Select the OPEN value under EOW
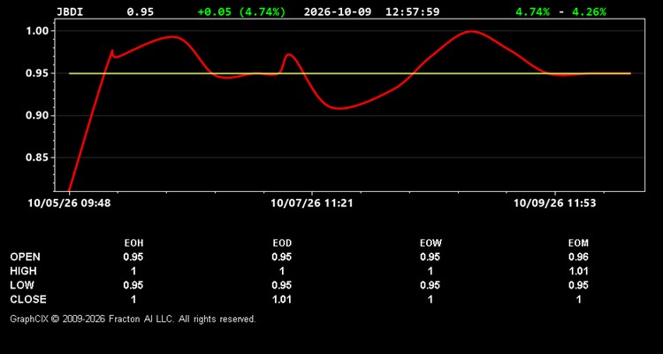663x354 pixels. 430,257
